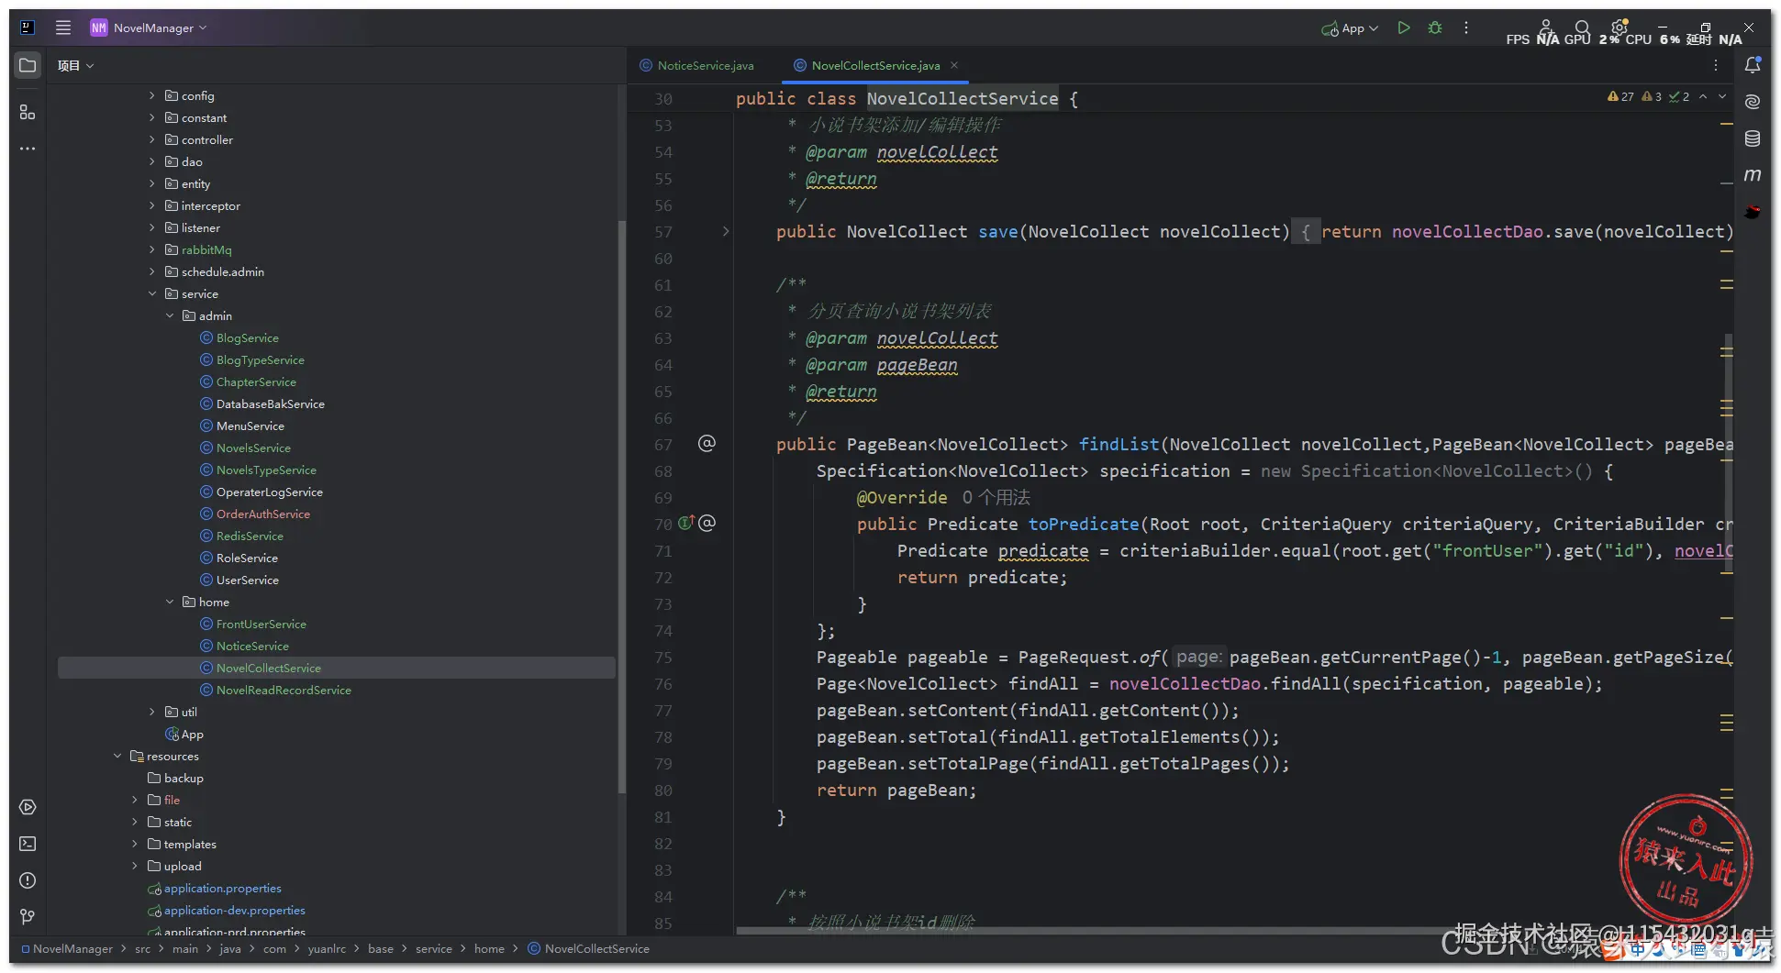Image resolution: width=1781 pixels, height=973 pixels.
Task: Click the src breadcrumb segment
Action: click(x=142, y=948)
